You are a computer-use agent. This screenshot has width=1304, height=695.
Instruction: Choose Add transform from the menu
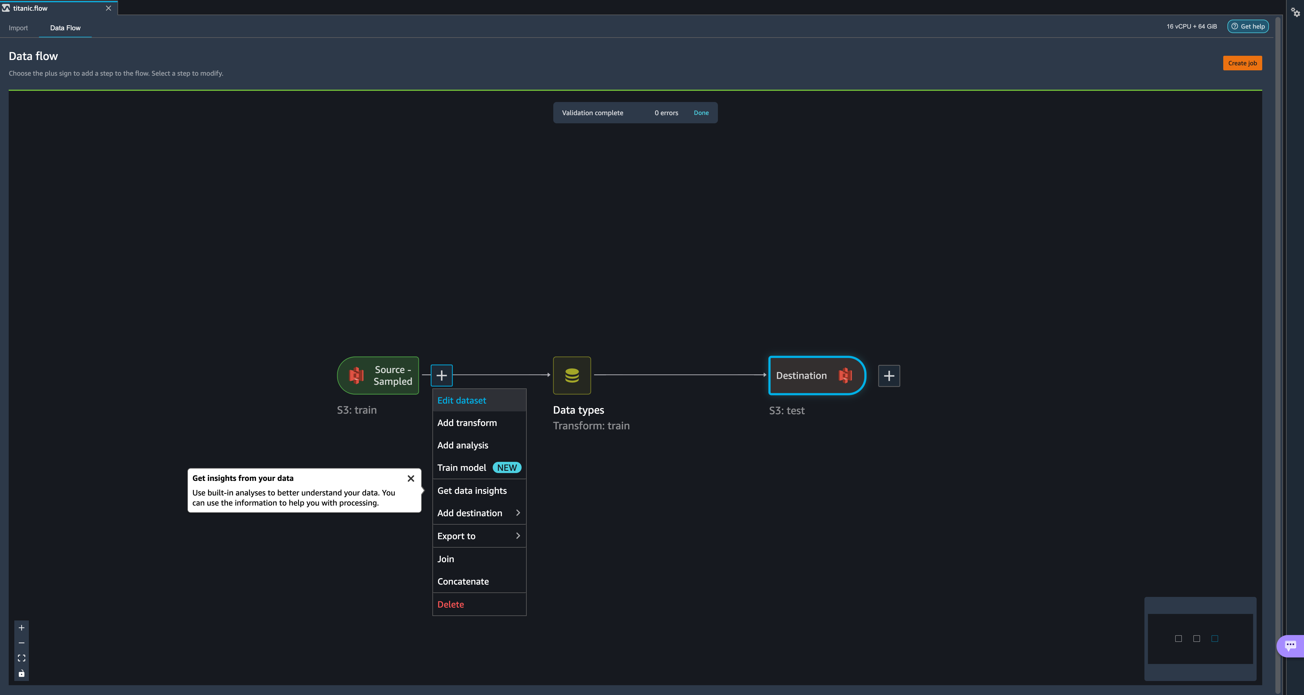pyautogui.click(x=467, y=423)
